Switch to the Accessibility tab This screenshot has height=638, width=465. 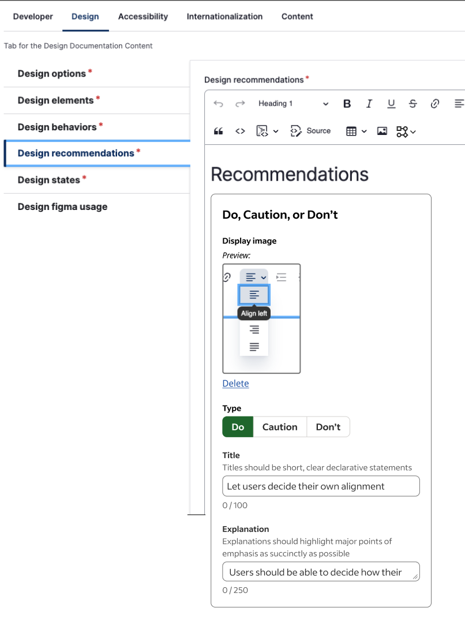(x=143, y=17)
